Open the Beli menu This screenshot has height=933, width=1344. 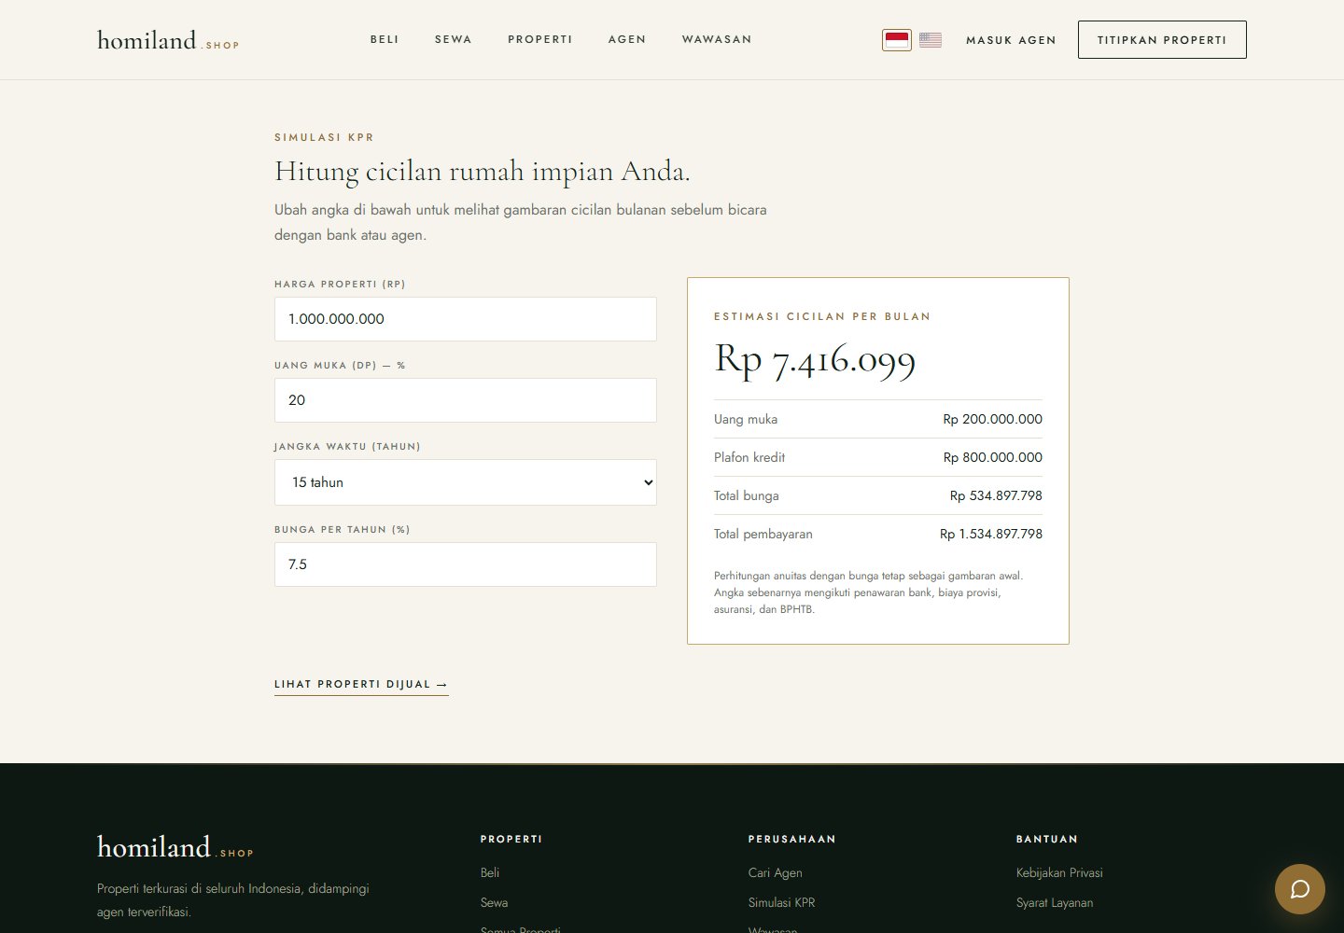click(x=385, y=39)
